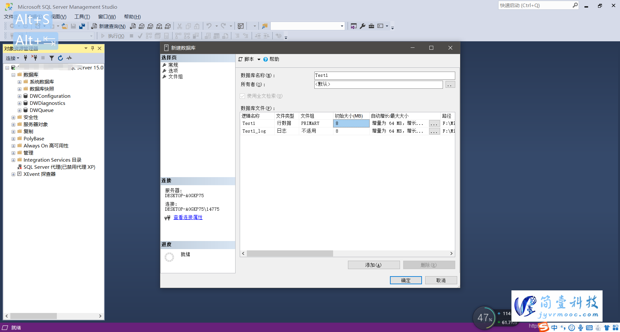Click autogrowth ellipsis button for Test1 row
Image resolution: width=620 pixels, height=332 pixels.
[x=434, y=124]
